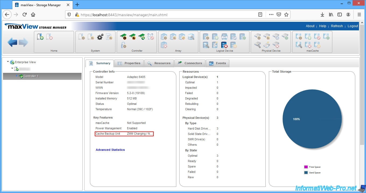Open the Advanced Statistics link
The image size is (366, 193).
[x=110, y=150]
